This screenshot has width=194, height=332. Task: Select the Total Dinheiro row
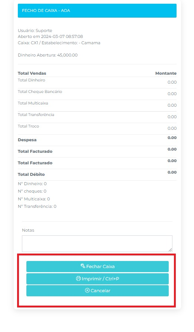click(97, 83)
